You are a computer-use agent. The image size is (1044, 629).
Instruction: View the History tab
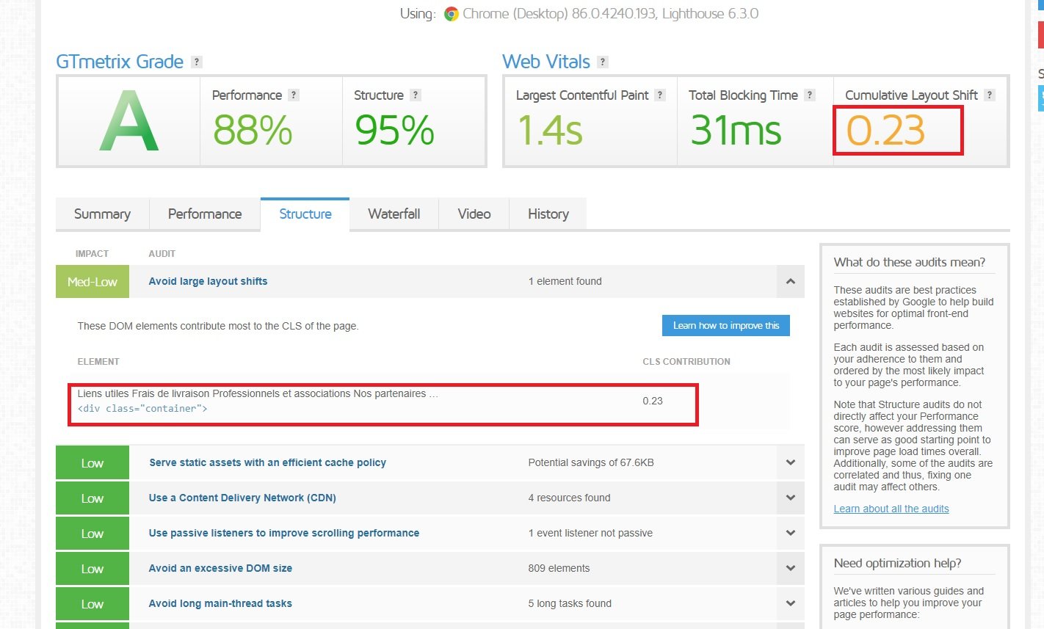point(548,214)
